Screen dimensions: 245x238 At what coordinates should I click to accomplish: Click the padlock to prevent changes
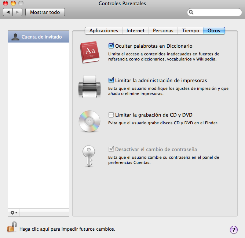coord(12,228)
